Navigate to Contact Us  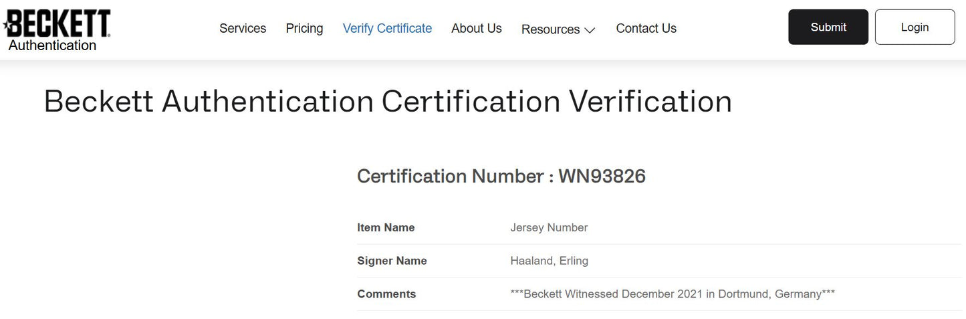(x=646, y=28)
